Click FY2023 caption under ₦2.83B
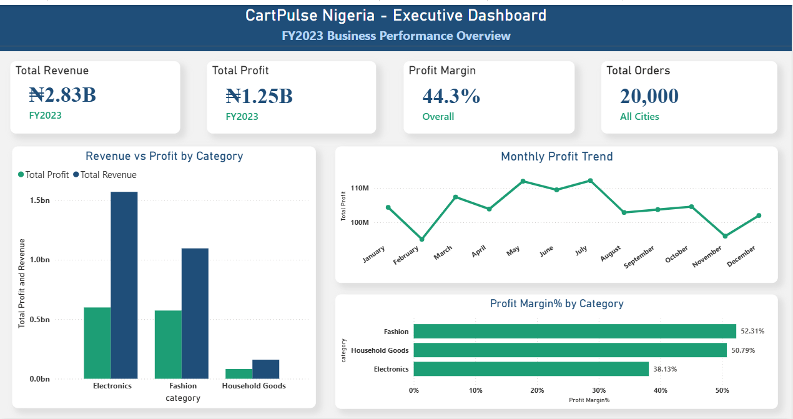 [45, 116]
